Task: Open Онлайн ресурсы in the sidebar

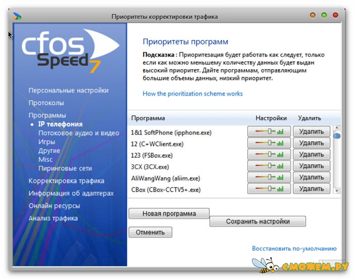Action: point(54,206)
